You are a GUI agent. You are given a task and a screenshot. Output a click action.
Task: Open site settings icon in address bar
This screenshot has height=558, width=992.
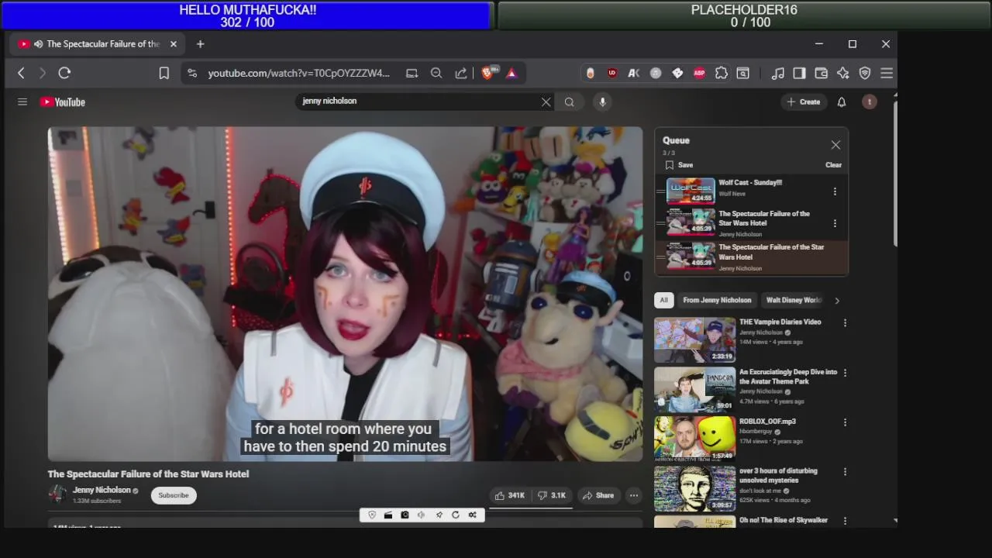(x=192, y=73)
